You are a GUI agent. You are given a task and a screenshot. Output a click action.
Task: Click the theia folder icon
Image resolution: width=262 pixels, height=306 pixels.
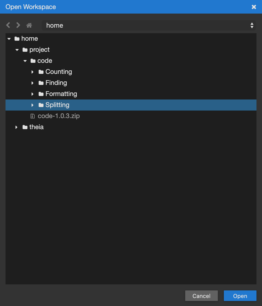pyautogui.click(x=25, y=127)
